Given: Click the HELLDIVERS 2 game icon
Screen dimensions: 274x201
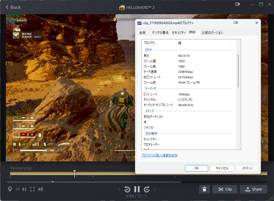Looking at the screenshot, I should pos(122,8).
